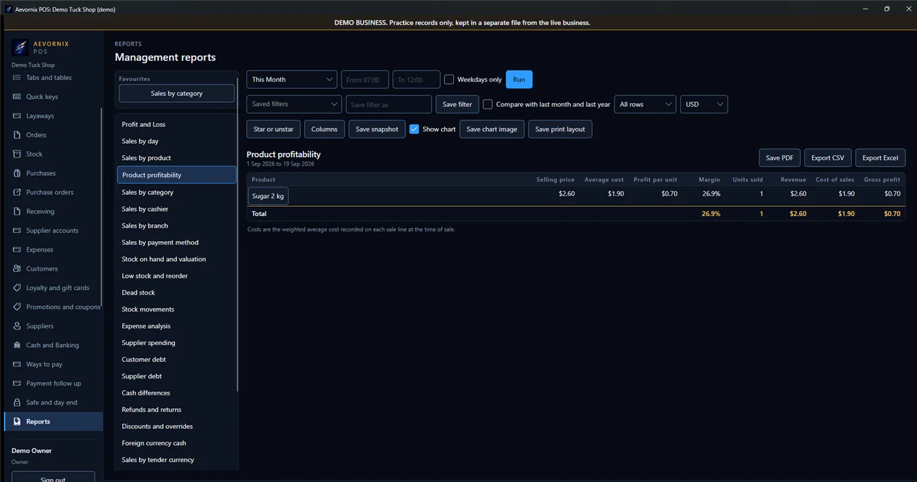Open the Stock on hand and valuation report
The image size is (917, 482).
[177, 259]
